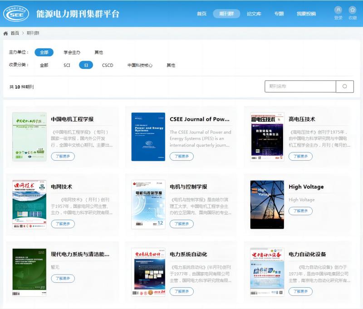Open the 电网技术 journal cover thumbnail
363x309 pixels.
pyautogui.click(x=29, y=204)
